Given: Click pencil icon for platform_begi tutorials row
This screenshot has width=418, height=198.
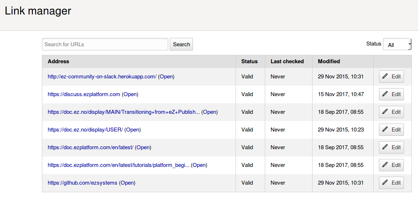Looking at the screenshot, I should coord(385,165).
